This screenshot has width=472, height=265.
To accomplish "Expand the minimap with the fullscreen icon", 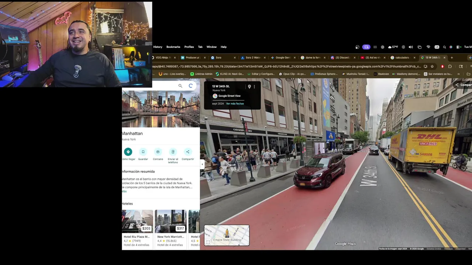I will [208, 242].
